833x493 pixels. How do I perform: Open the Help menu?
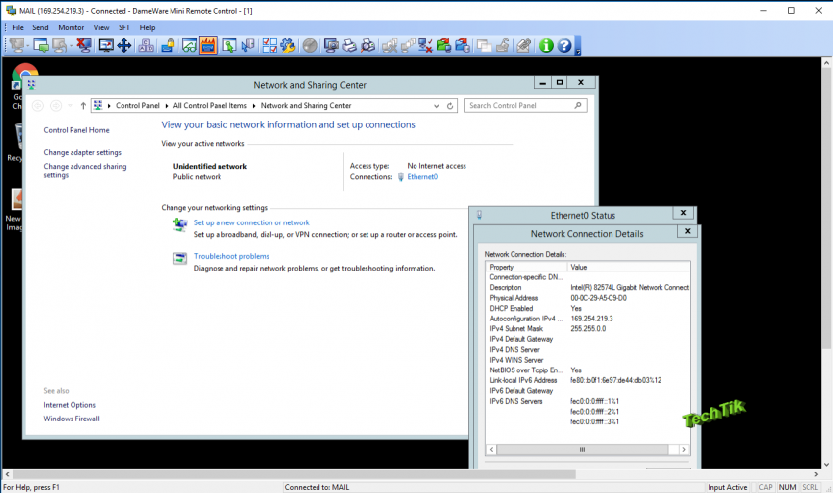tap(147, 27)
